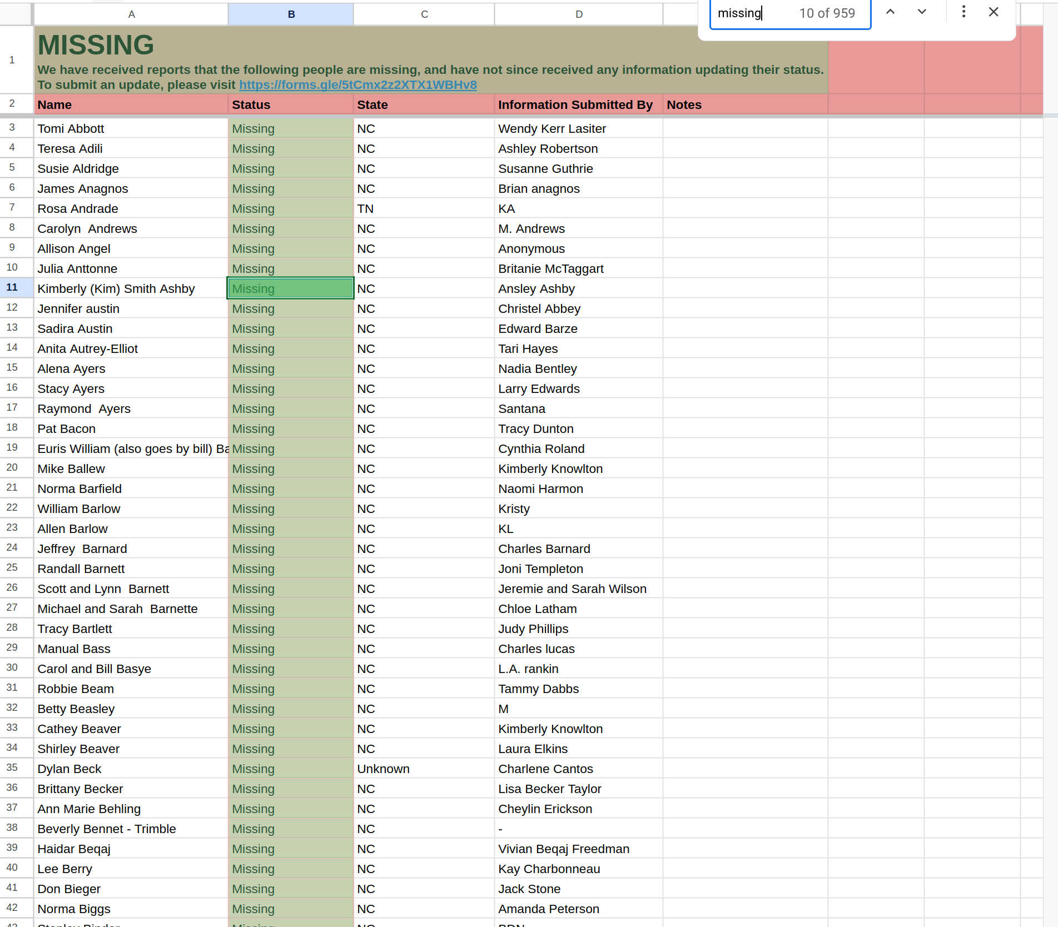Click the 'State' header cell
Screen dimensions: 1058x927
coord(424,104)
